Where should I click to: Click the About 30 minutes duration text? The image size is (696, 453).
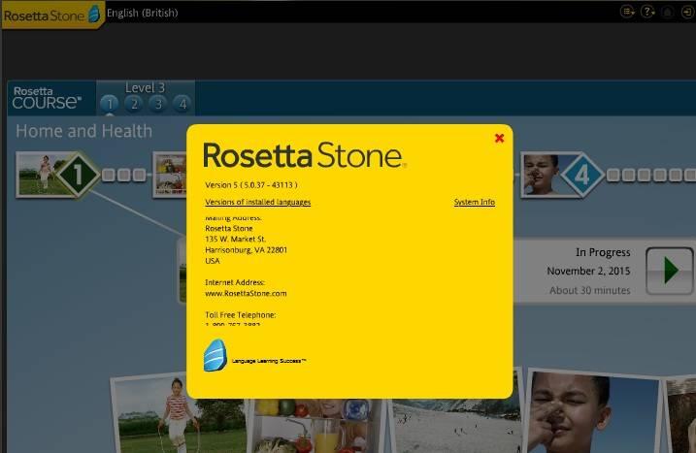[590, 291]
